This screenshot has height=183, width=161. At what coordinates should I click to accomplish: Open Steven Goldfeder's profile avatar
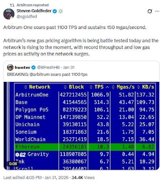[x=9, y=14]
